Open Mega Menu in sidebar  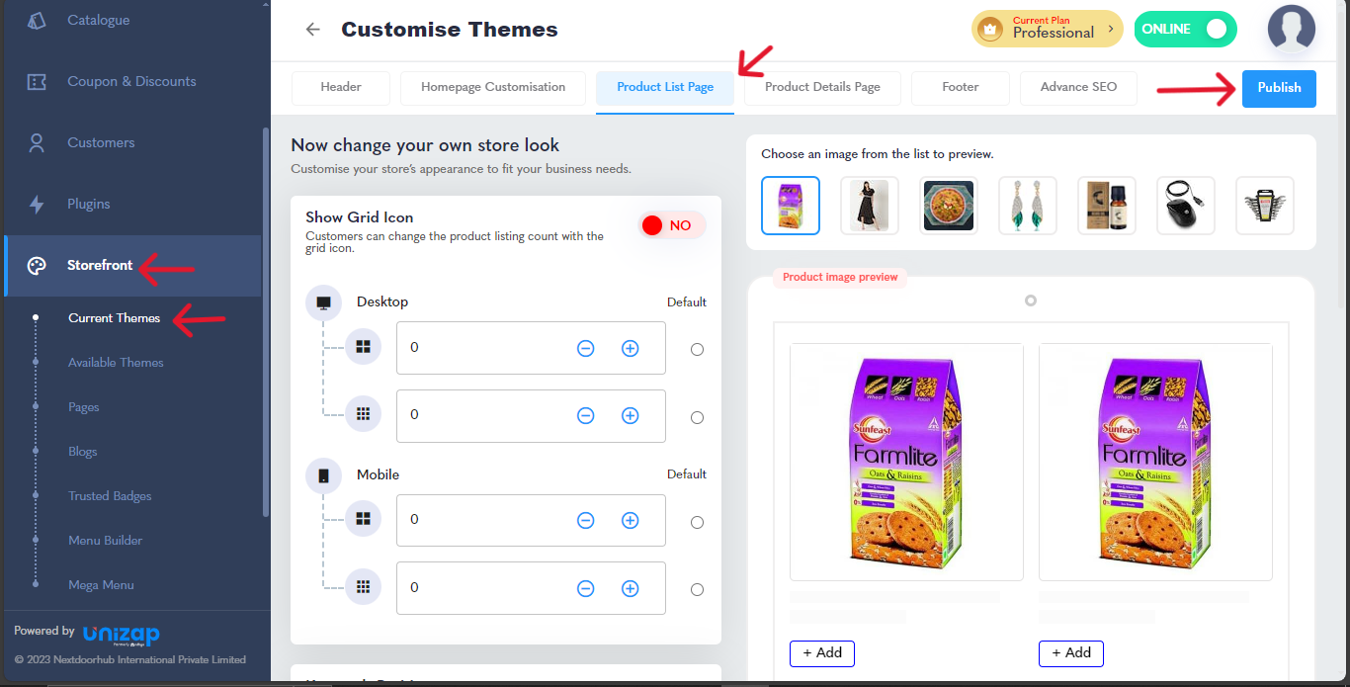coord(101,585)
